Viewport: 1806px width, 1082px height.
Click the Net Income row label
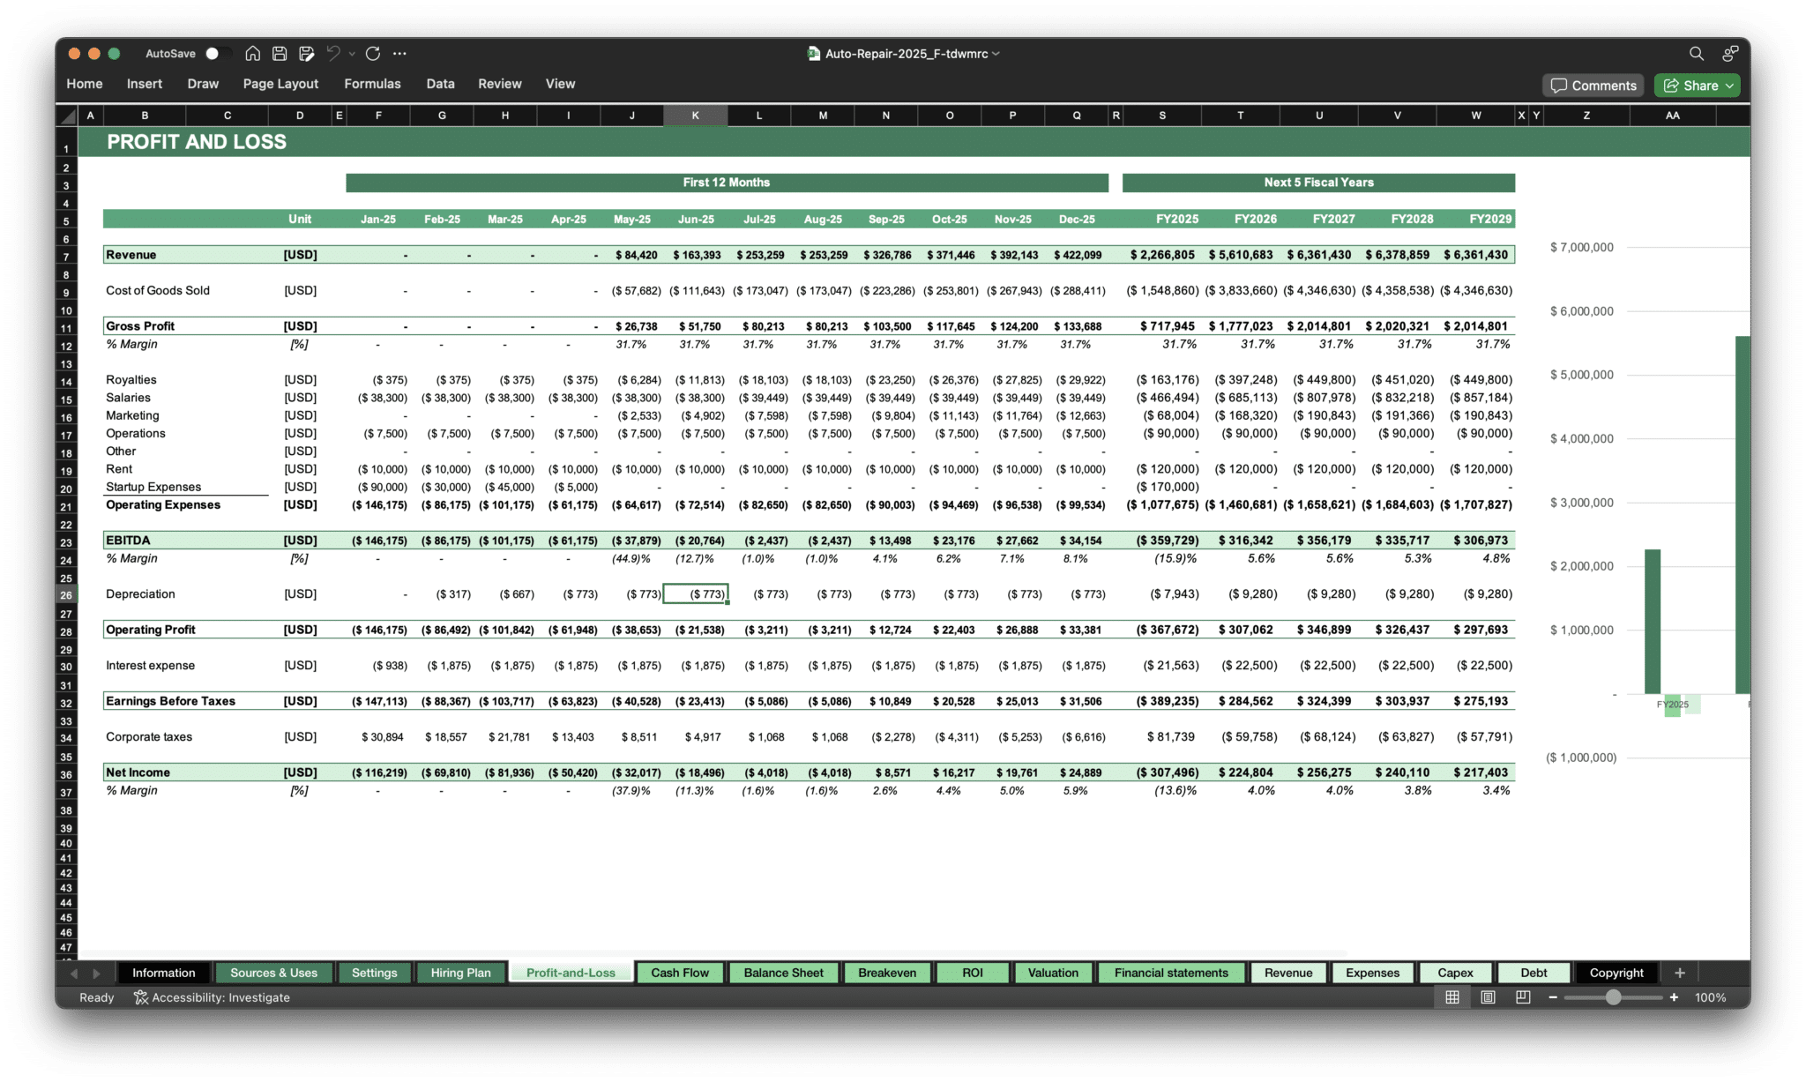[138, 772]
